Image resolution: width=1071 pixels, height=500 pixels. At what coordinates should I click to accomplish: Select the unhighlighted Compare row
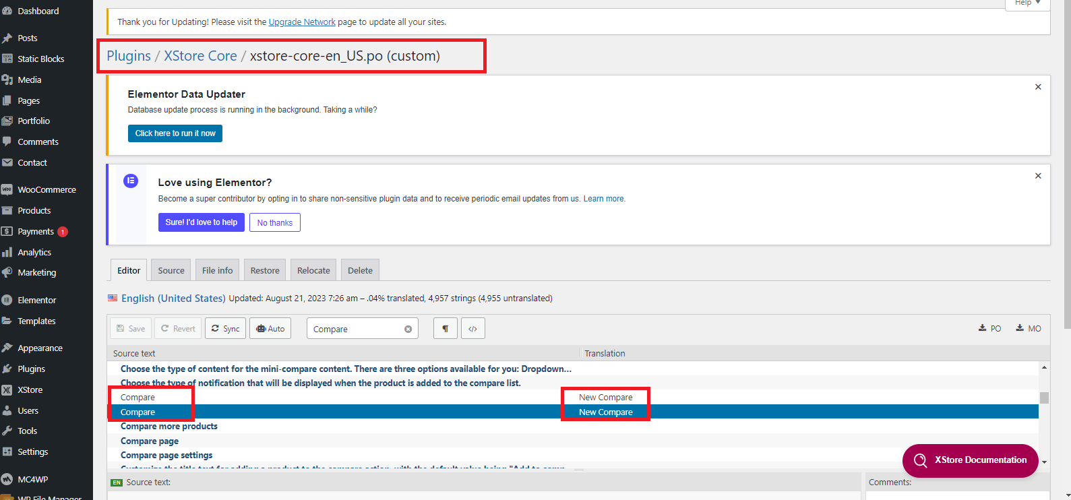[x=572, y=398]
